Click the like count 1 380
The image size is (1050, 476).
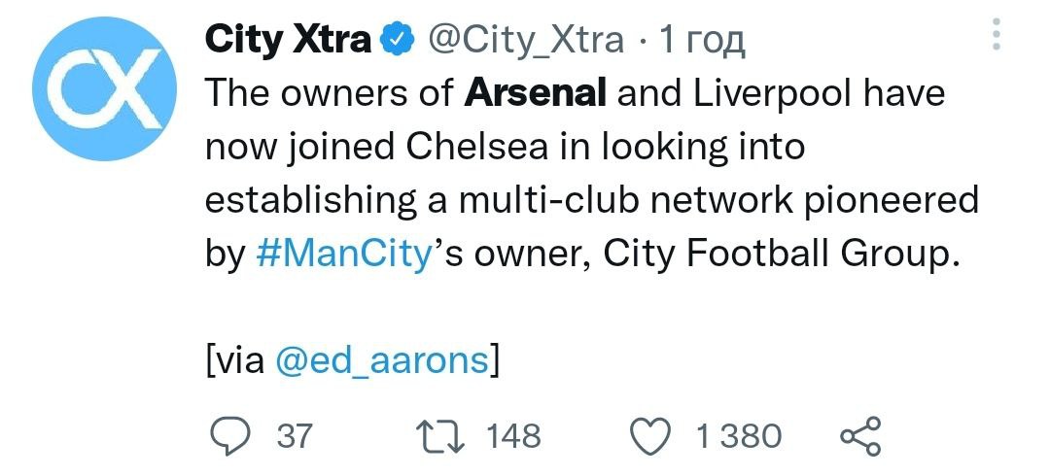[x=738, y=436]
